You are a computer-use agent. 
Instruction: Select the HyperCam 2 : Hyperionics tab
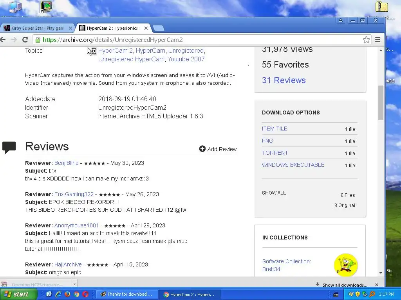tap(112, 28)
